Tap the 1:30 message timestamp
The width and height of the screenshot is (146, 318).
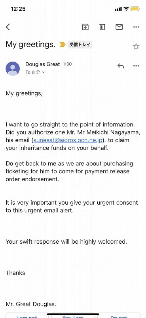click(x=67, y=64)
